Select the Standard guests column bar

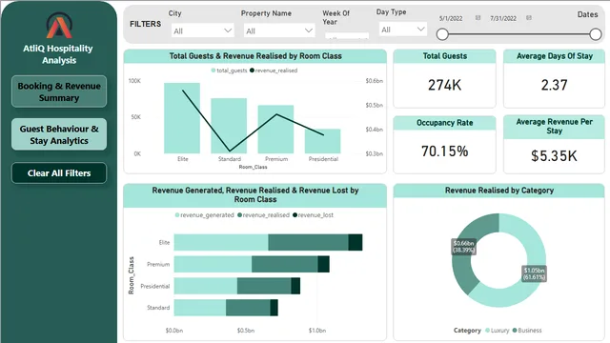coord(229,126)
